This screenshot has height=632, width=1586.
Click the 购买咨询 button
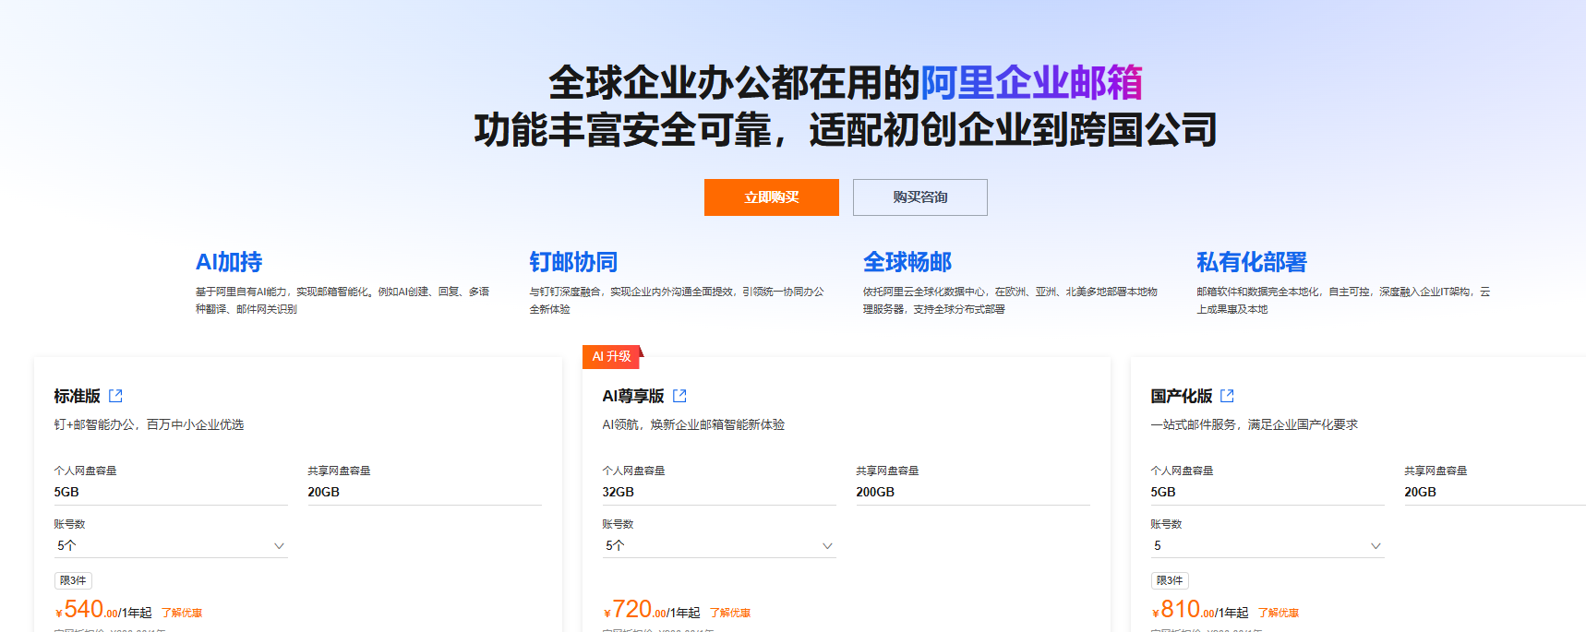click(x=920, y=197)
